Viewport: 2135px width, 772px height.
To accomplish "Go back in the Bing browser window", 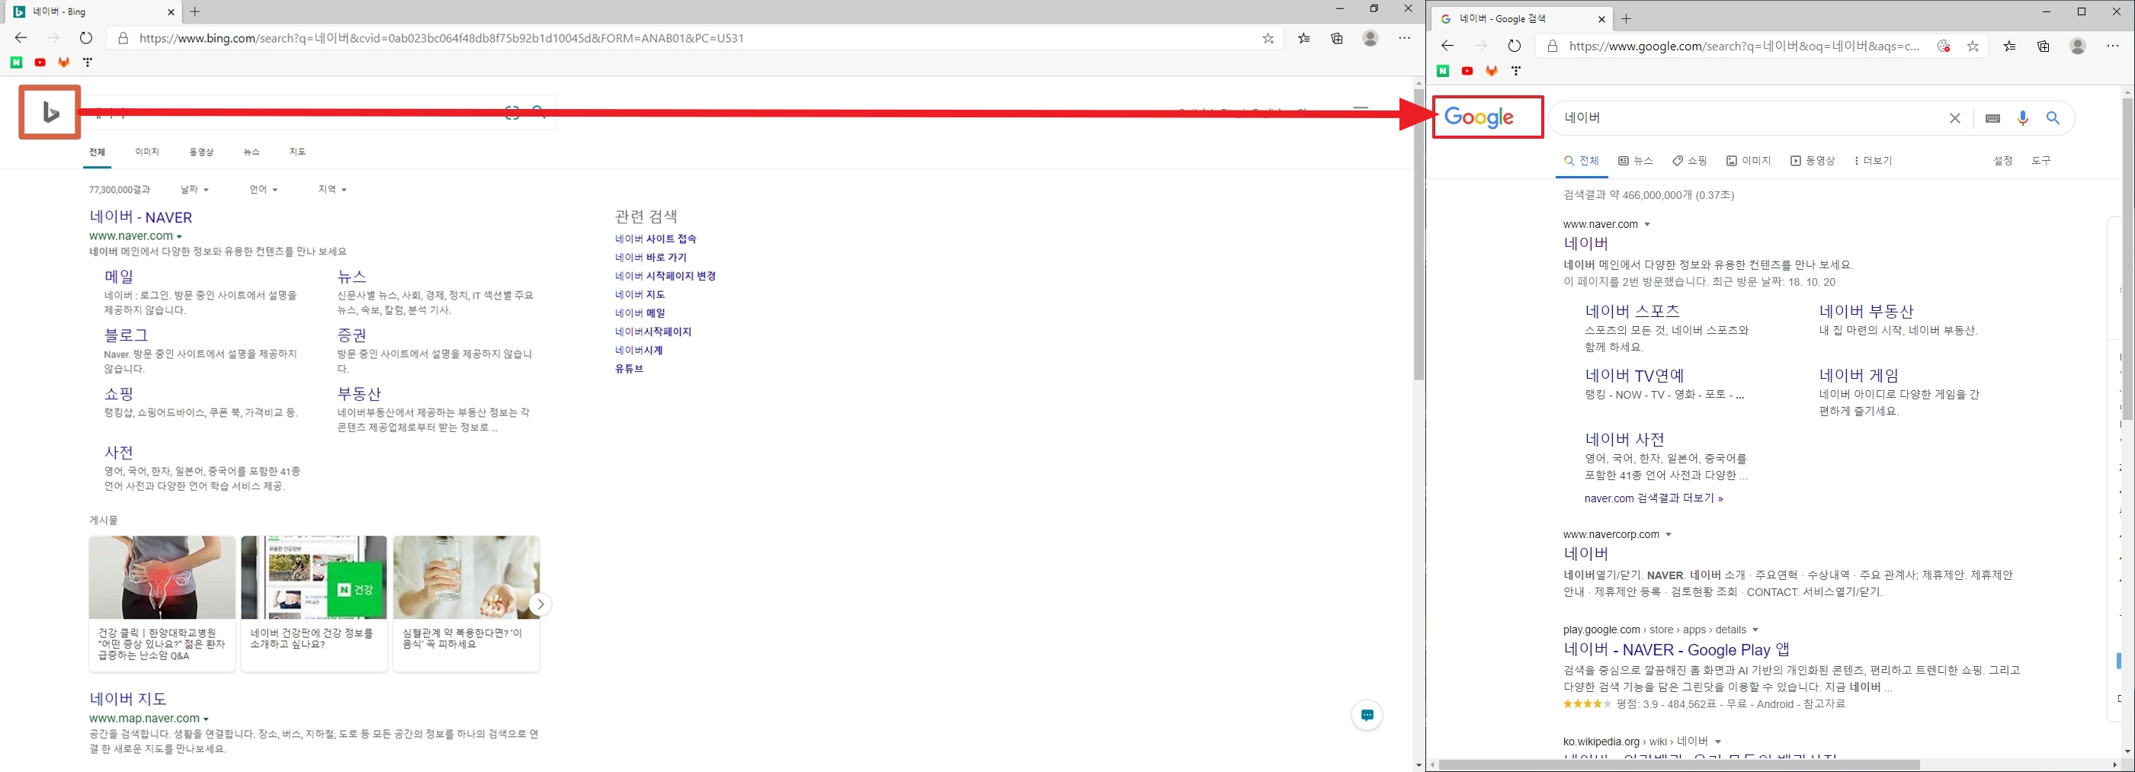I will click(21, 38).
